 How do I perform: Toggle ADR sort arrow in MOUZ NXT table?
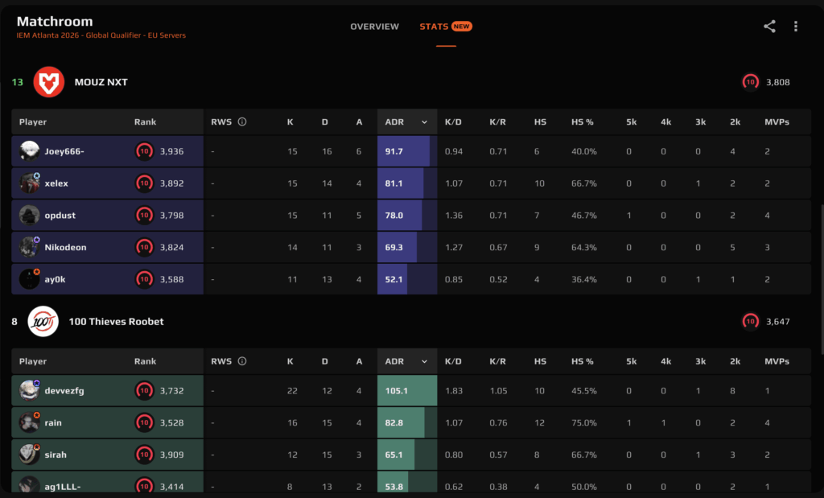click(424, 122)
